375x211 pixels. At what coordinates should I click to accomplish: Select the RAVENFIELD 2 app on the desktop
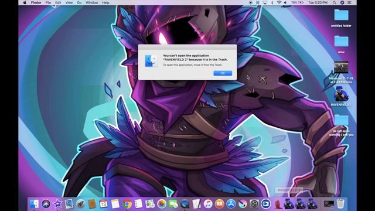click(x=341, y=96)
